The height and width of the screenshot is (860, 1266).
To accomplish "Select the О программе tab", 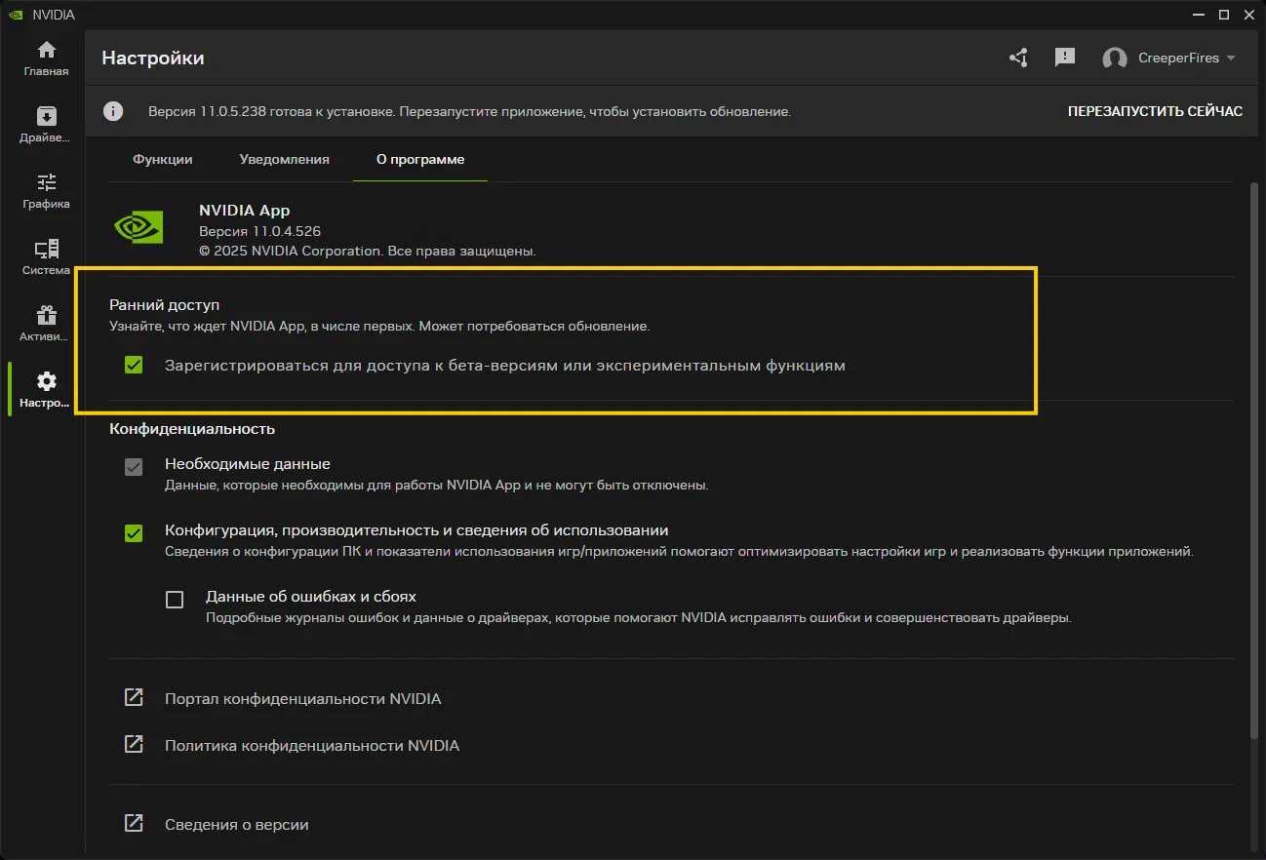I will coord(420,159).
